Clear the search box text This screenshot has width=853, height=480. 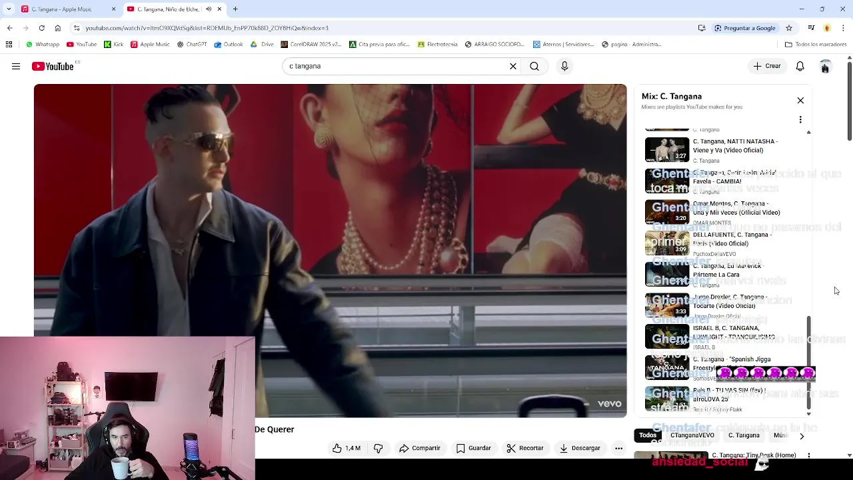(513, 66)
